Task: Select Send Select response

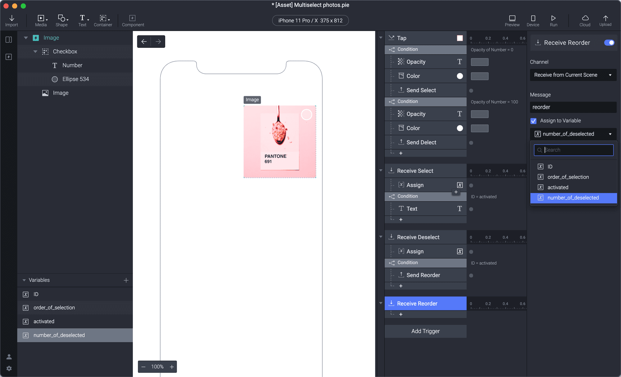Action: [425, 90]
